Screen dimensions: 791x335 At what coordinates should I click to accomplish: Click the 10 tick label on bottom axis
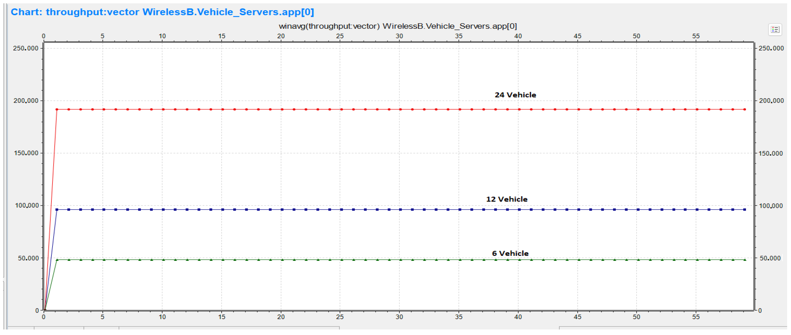coord(162,317)
